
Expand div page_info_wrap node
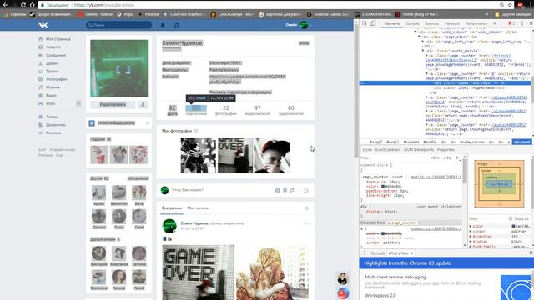pos(423,42)
